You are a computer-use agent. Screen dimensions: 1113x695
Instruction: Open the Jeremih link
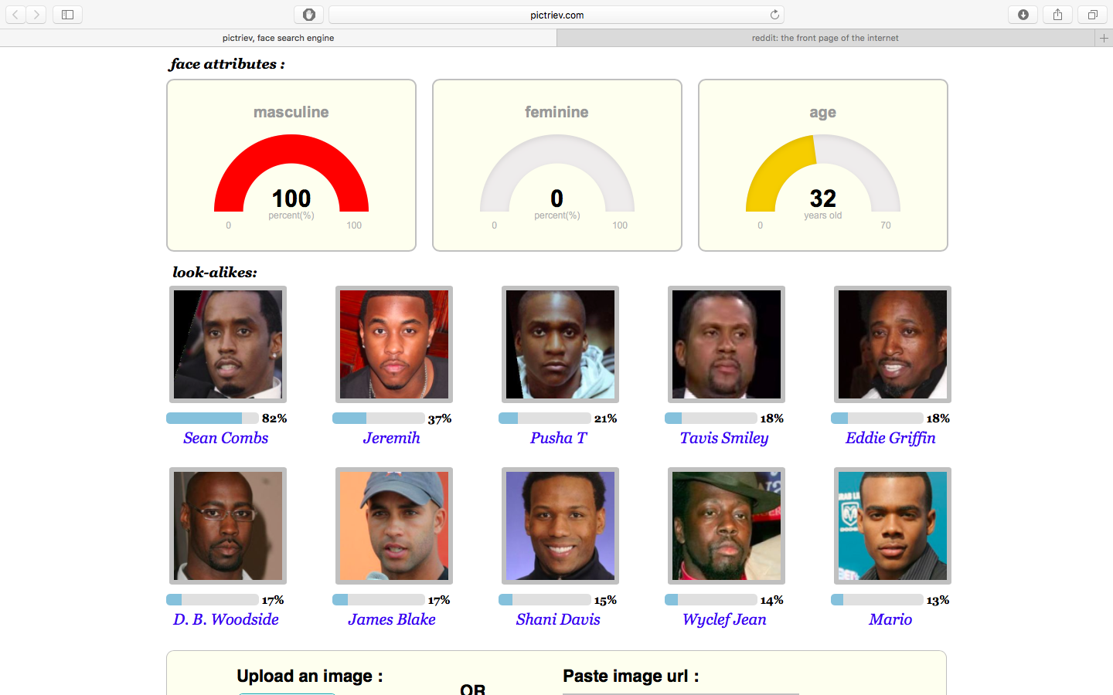(392, 438)
